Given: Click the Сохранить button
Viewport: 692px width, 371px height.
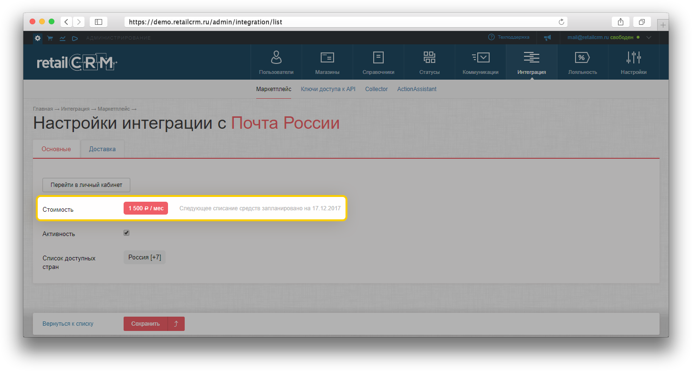Looking at the screenshot, I should click(x=146, y=324).
